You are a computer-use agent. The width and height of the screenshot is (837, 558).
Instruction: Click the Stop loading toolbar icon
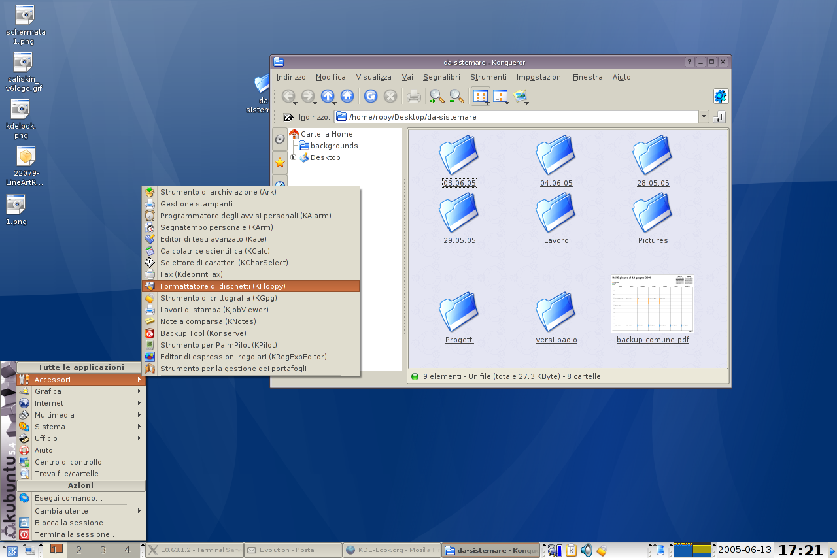390,97
